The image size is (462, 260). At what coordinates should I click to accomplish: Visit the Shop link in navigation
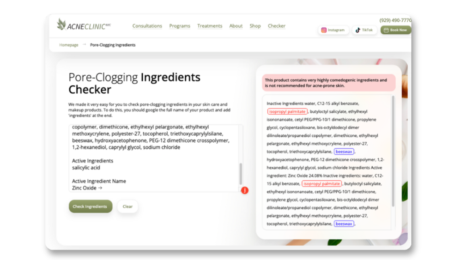pyautogui.click(x=255, y=26)
